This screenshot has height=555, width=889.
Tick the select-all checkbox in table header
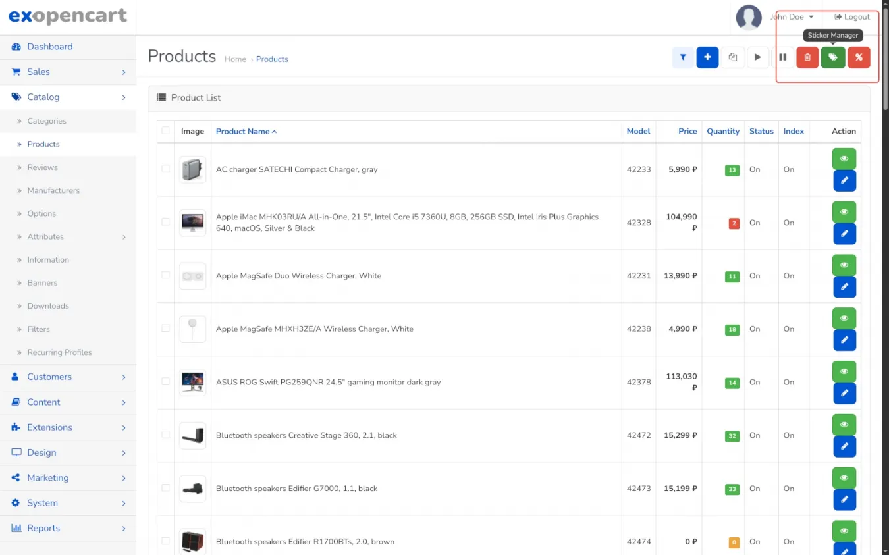[x=165, y=131]
